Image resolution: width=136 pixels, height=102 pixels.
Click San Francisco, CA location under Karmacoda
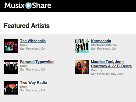tap(104, 49)
